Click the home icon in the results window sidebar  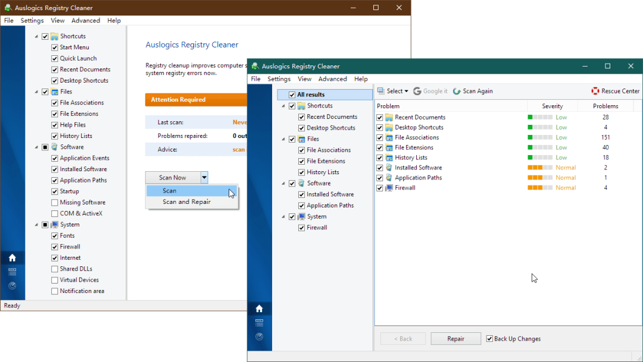tap(259, 309)
